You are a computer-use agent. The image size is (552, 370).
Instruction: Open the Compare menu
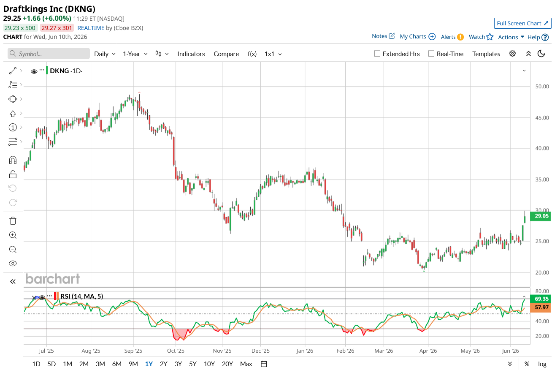coord(226,54)
